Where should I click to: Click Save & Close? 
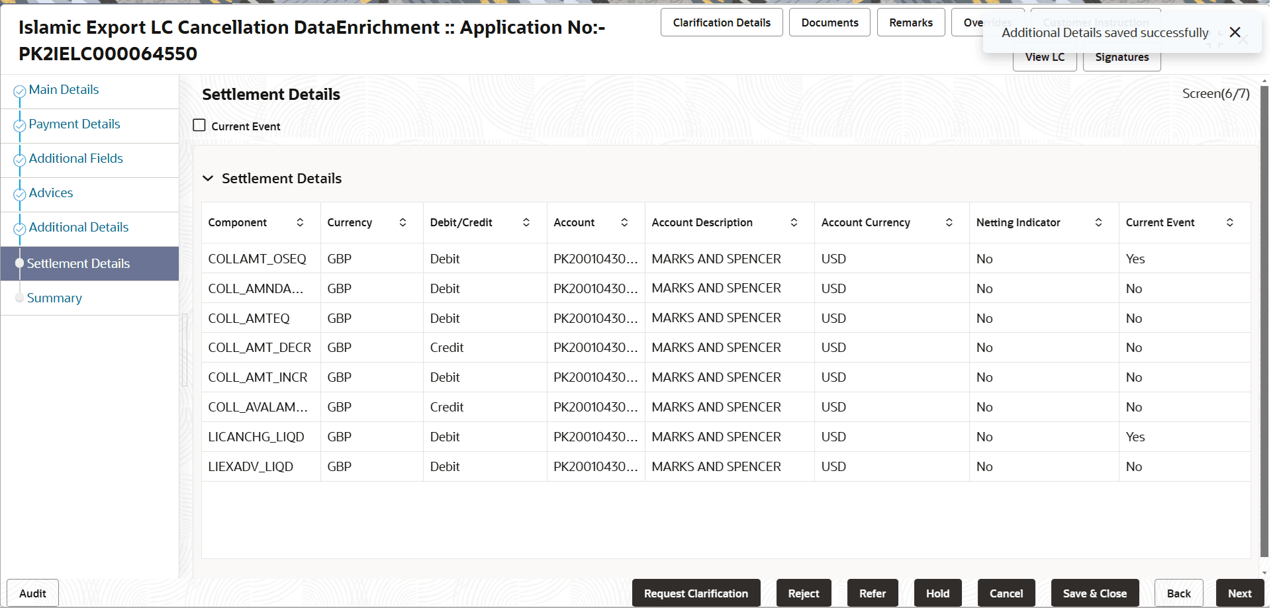[x=1095, y=593]
